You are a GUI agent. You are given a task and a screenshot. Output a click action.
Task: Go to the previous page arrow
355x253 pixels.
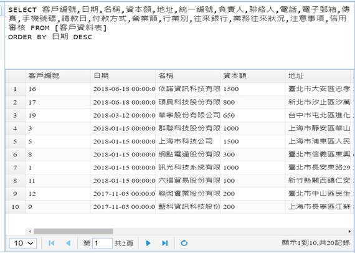click(x=68, y=243)
